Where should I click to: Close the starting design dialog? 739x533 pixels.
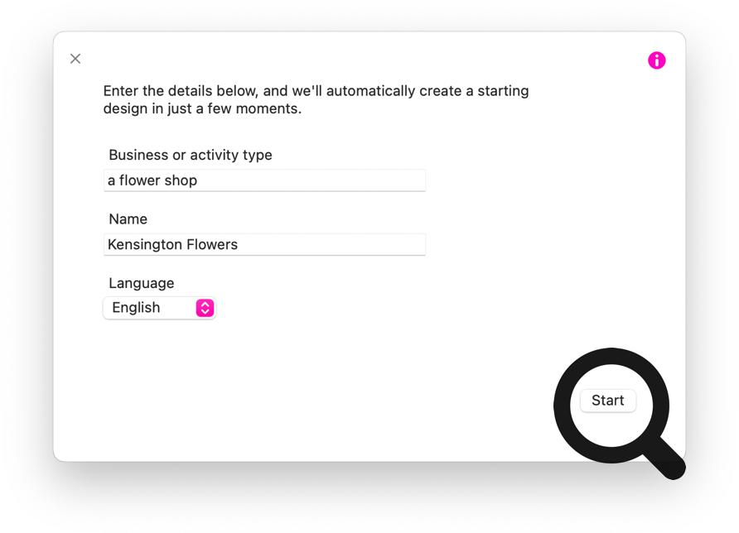tap(75, 59)
